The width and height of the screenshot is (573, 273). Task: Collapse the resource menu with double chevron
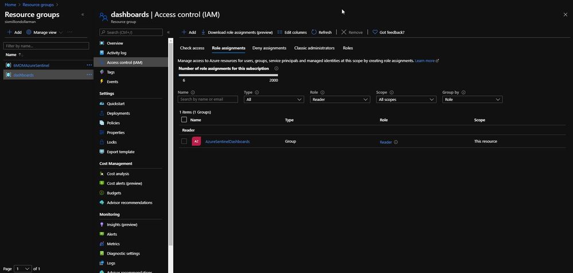169,32
